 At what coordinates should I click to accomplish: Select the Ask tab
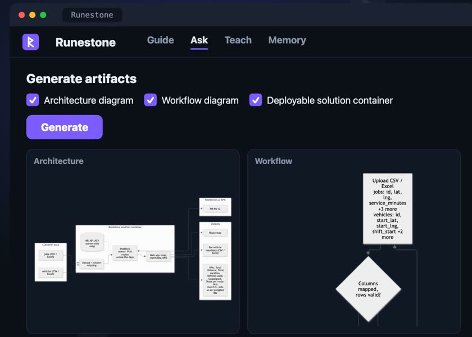(x=199, y=40)
